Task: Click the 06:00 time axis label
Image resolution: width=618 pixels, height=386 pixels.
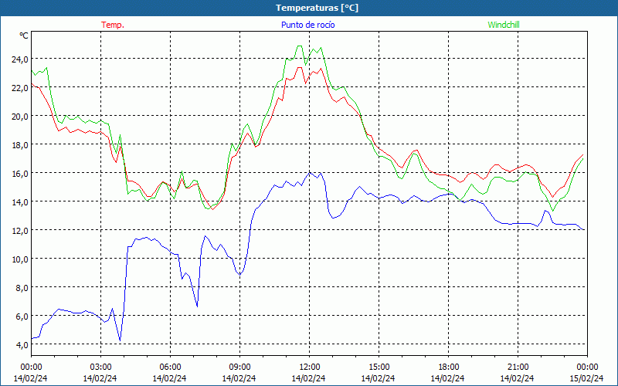Action: click(x=170, y=367)
